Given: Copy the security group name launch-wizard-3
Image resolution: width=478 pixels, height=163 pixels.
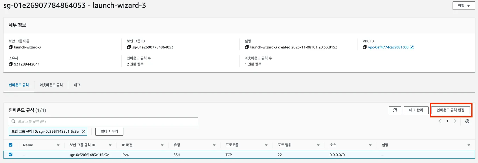Looking at the screenshot, I should [x=11, y=47].
